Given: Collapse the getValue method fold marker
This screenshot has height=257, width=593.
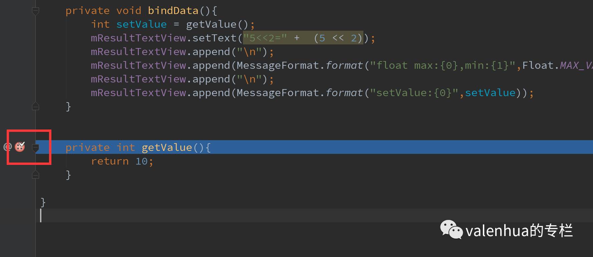Looking at the screenshot, I should point(35,148).
